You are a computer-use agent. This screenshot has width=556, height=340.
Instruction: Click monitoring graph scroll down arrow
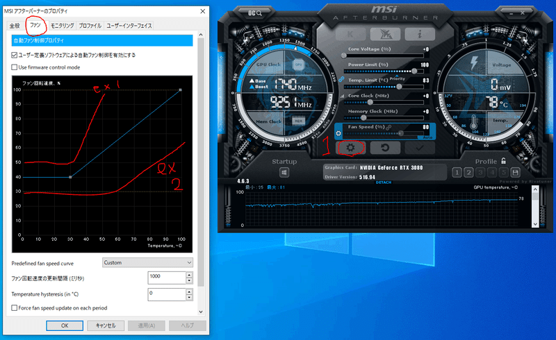[x=535, y=224]
